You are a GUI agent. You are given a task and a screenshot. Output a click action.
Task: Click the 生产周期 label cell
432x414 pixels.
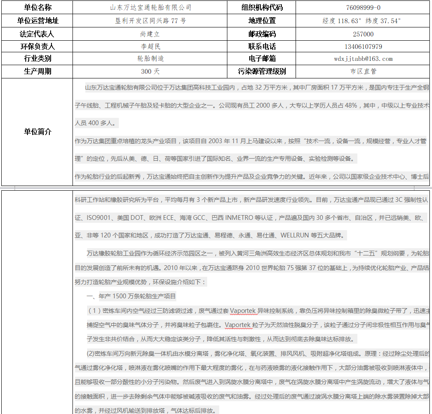coord(37,71)
